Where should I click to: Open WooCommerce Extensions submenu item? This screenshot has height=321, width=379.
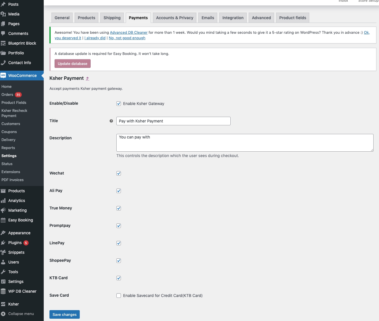[x=11, y=172]
